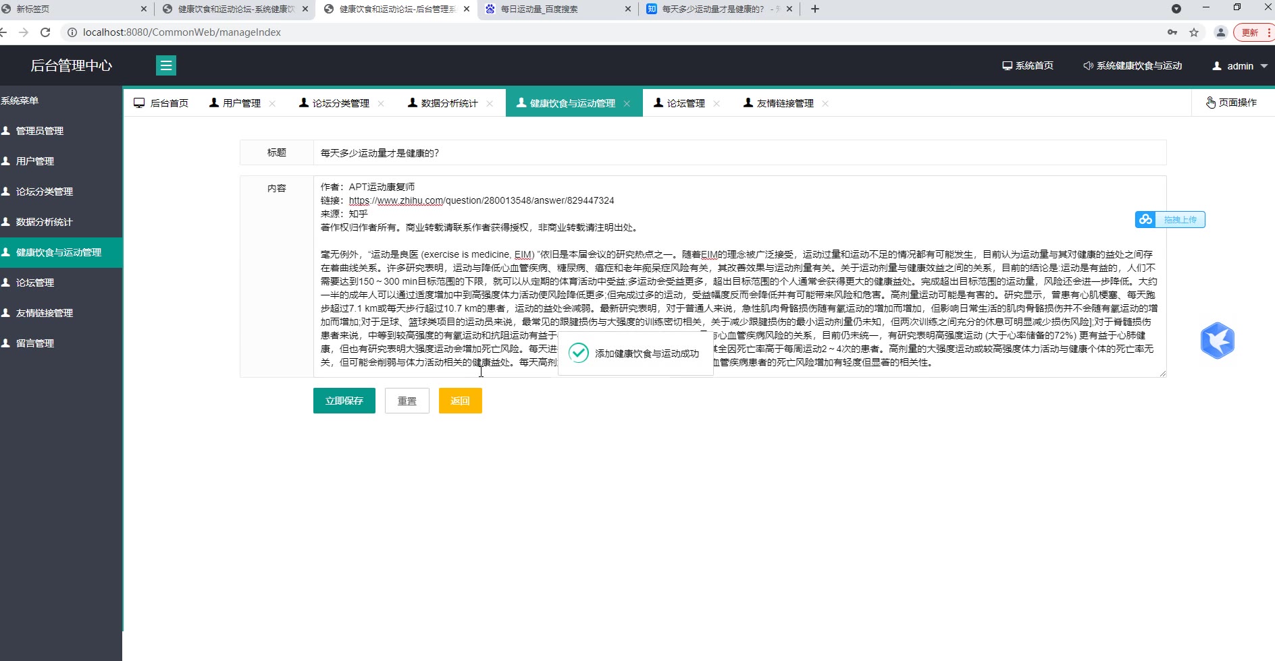Go forward in the browser
The height and width of the screenshot is (661, 1275).
pyautogui.click(x=24, y=32)
